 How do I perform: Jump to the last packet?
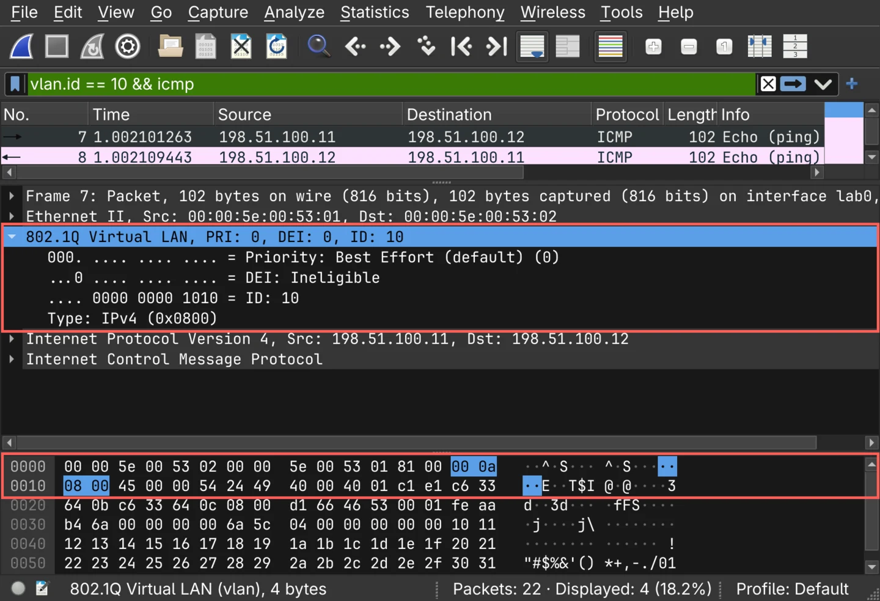(496, 46)
